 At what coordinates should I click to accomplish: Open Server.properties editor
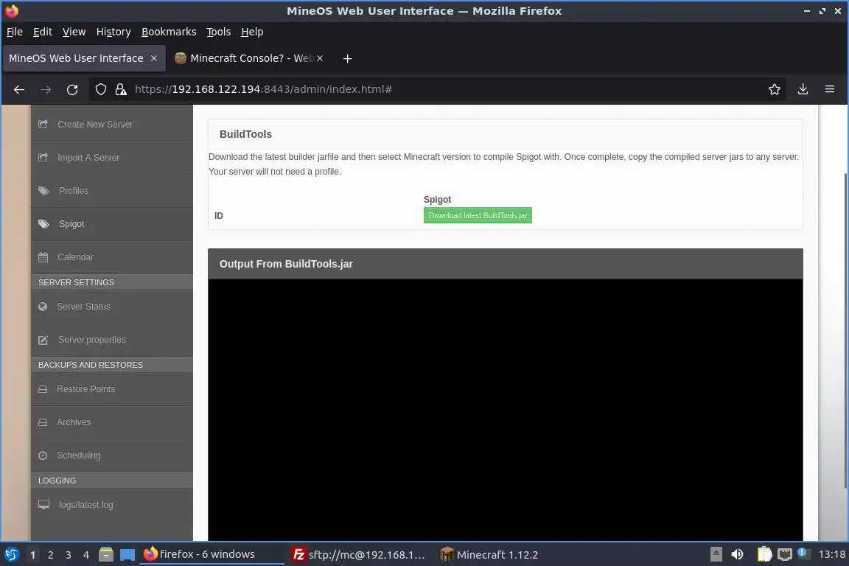tap(111, 340)
